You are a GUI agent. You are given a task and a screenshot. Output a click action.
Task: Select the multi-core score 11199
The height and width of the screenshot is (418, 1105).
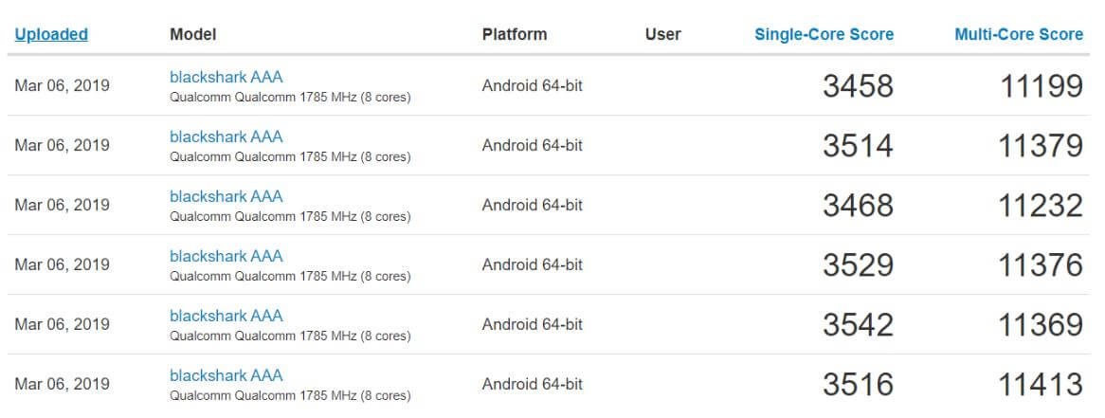click(1042, 86)
